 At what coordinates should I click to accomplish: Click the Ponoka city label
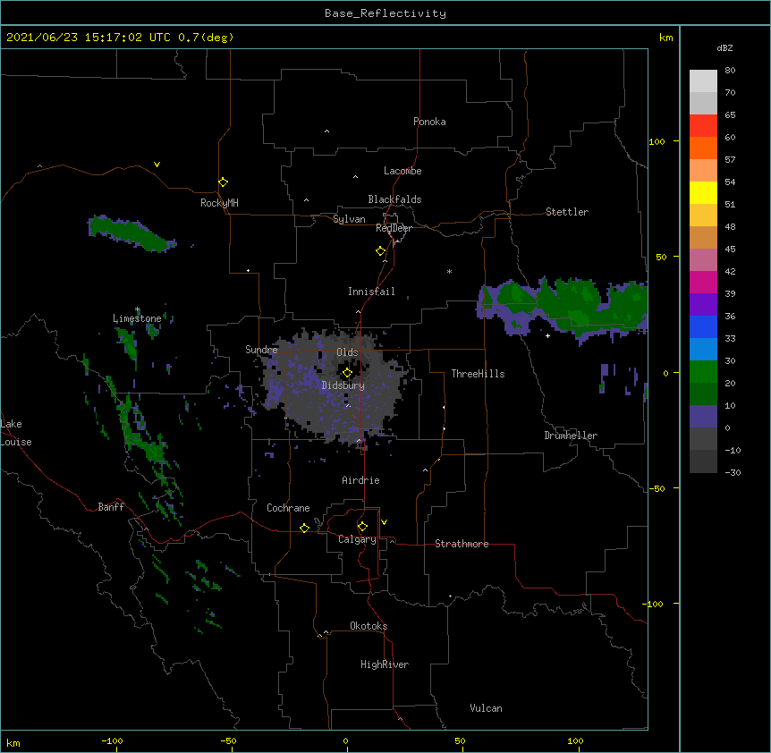pyautogui.click(x=429, y=122)
